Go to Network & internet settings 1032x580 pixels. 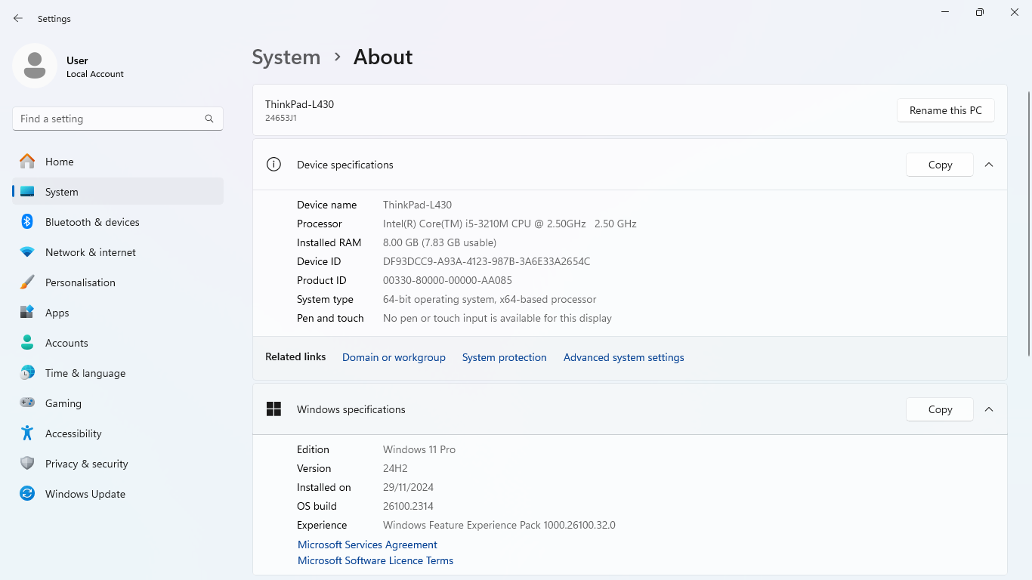pos(118,252)
